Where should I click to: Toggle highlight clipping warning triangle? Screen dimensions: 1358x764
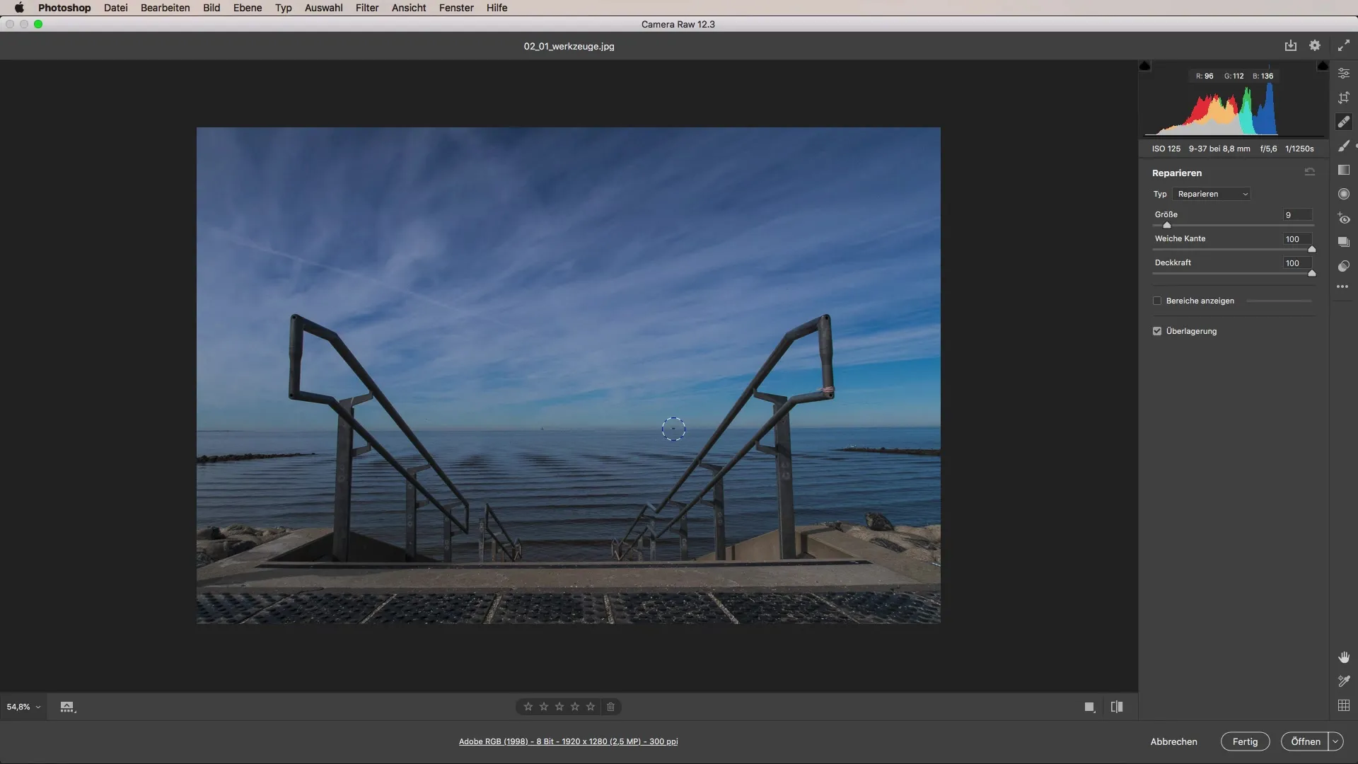pos(1323,66)
